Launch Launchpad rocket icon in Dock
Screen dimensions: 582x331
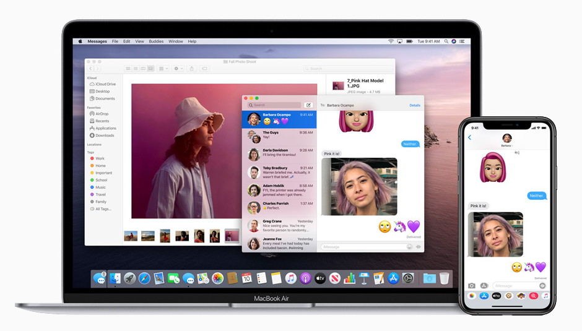click(x=129, y=278)
